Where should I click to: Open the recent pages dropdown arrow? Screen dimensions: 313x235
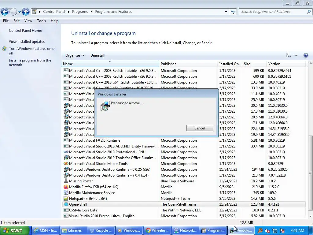[19, 12]
